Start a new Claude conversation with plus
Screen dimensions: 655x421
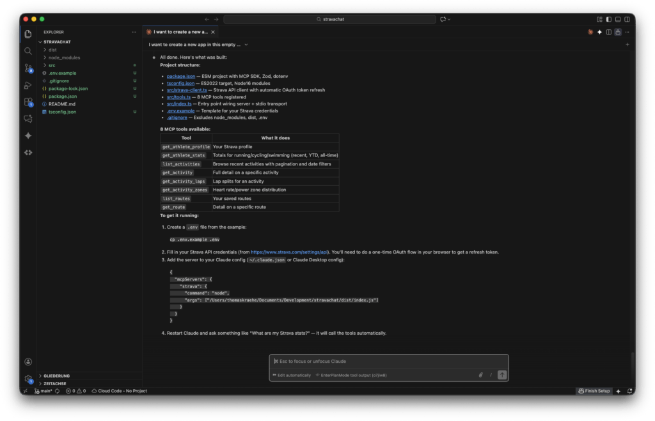point(627,45)
